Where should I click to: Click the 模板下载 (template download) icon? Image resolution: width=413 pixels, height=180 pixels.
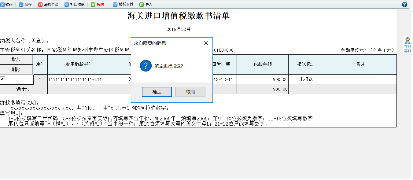122,4
